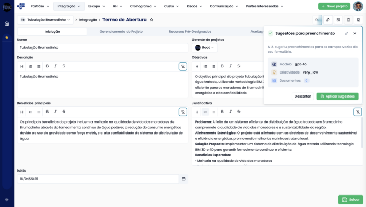
Task: Click into the Nome input field
Action: (x=102, y=48)
